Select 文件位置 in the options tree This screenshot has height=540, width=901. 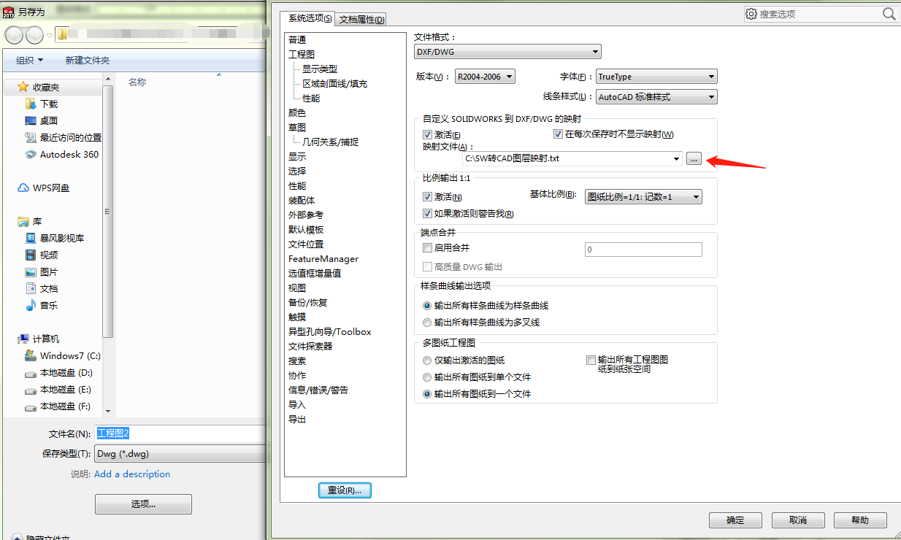(306, 244)
